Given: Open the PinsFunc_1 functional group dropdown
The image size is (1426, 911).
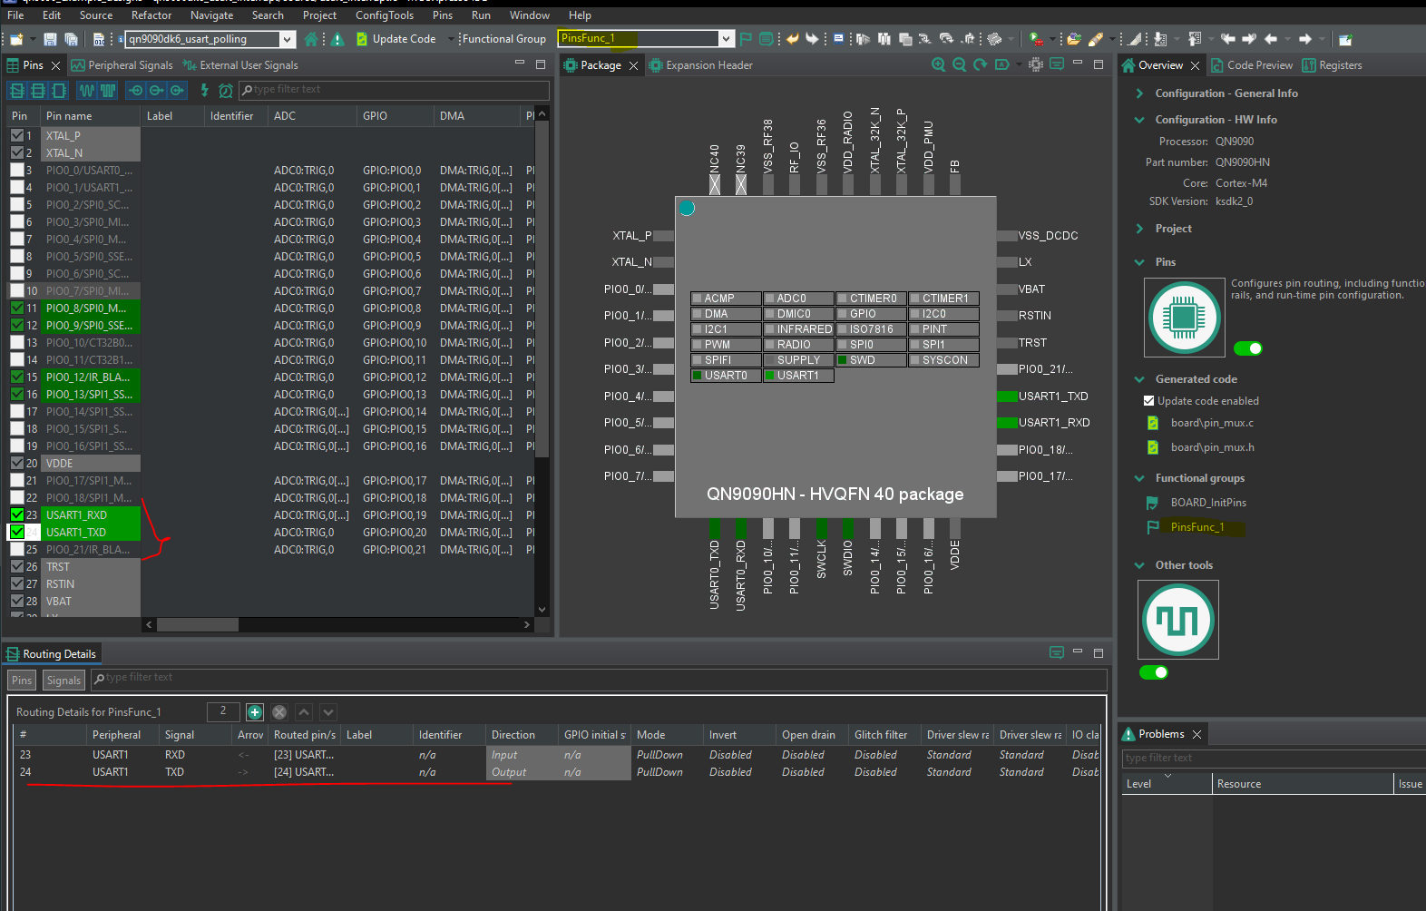Looking at the screenshot, I should (x=726, y=38).
